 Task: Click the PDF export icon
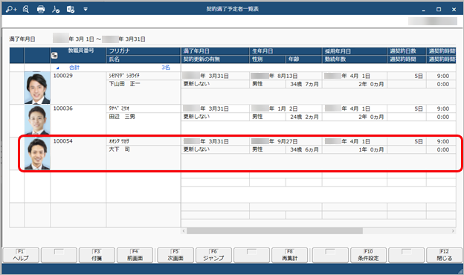tap(56, 9)
